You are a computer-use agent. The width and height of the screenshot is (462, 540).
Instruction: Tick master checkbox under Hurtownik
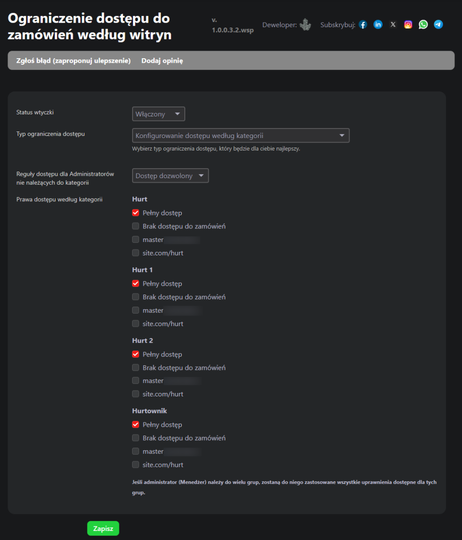point(136,451)
